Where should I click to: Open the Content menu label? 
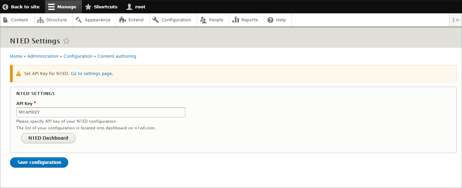(19, 20)
